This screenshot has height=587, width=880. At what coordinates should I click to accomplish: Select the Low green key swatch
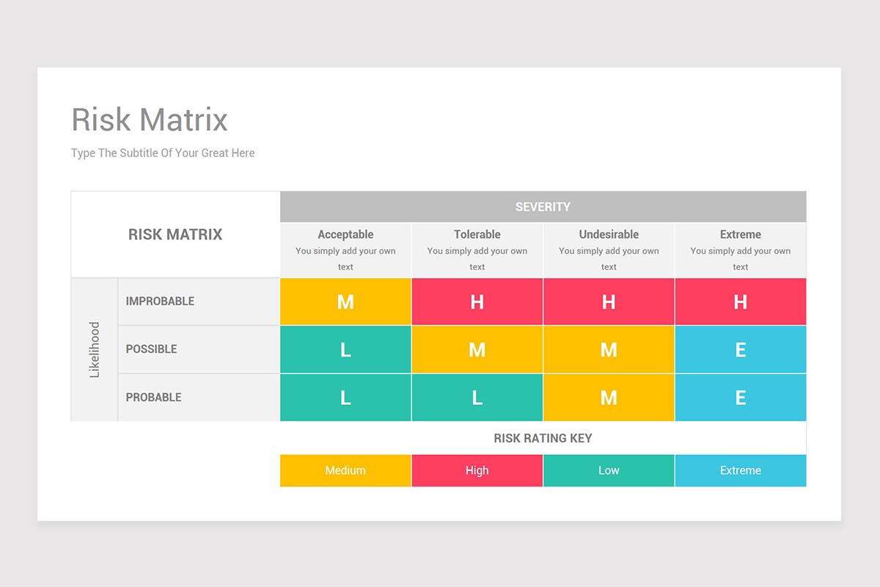point(609,470)
